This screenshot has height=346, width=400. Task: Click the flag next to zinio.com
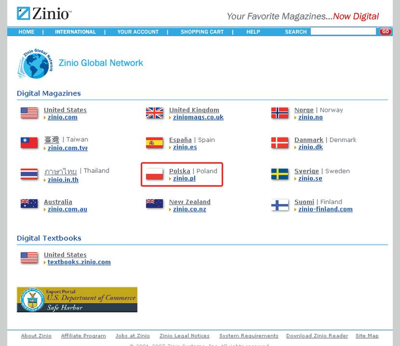pos(29,113)
